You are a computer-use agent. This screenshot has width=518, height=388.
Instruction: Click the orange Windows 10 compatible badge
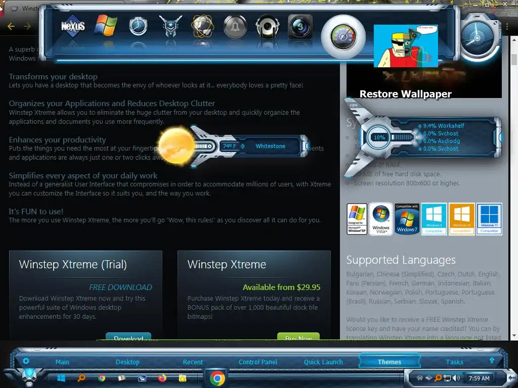tap(461, 219)
